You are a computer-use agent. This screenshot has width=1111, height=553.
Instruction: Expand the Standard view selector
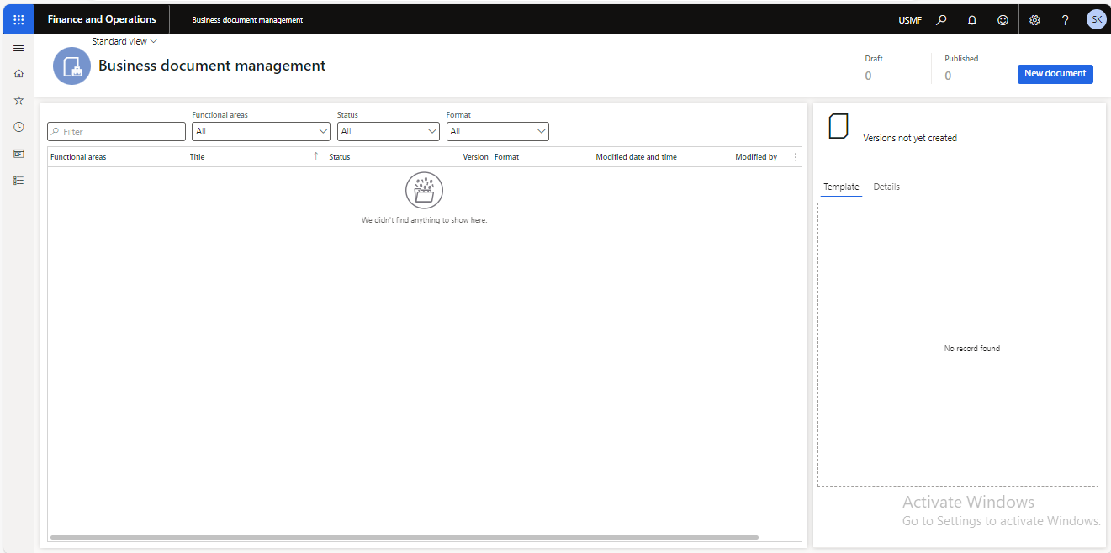(124, 41)
